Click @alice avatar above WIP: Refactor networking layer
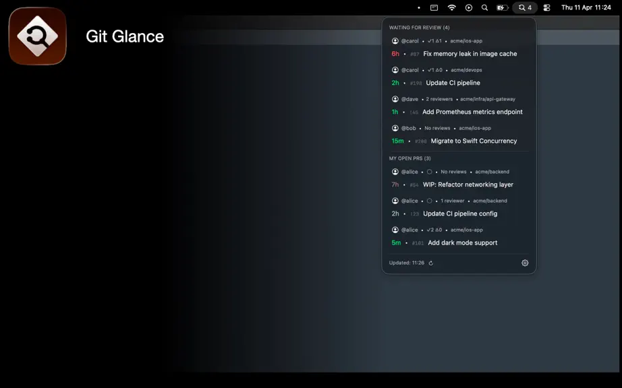The width and height of the screenshot is (622, 388). click(x=395, y=171)
